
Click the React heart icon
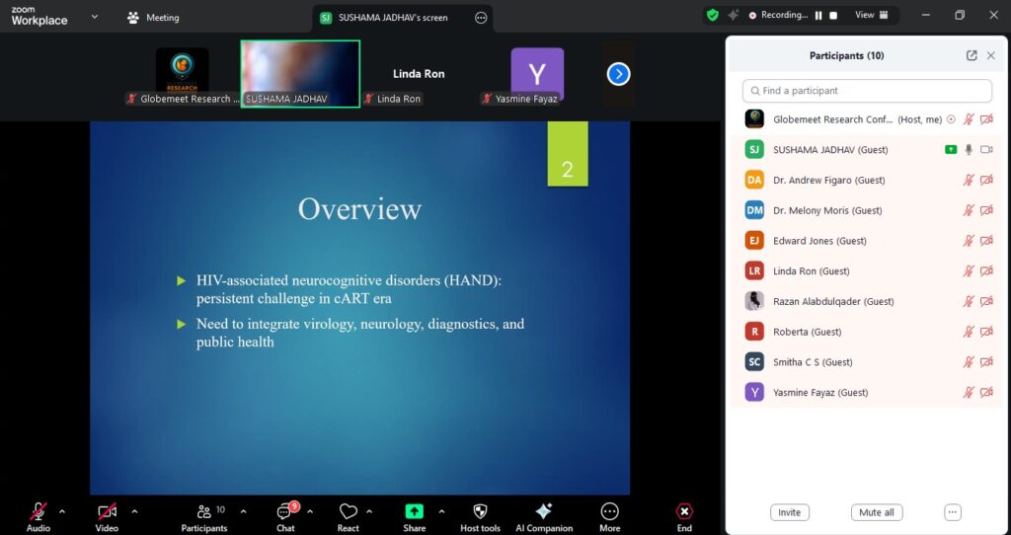tap(348, 511)
